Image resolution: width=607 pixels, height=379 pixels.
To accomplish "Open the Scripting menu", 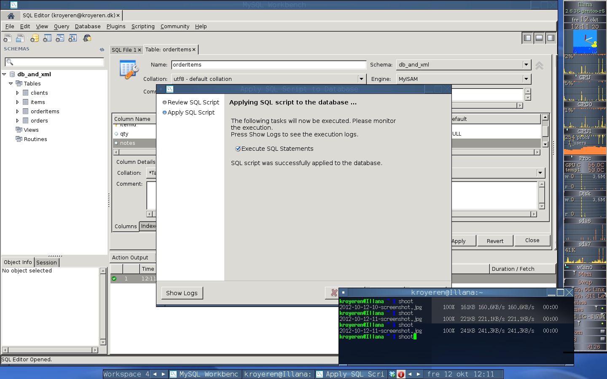I will point(143,26).
